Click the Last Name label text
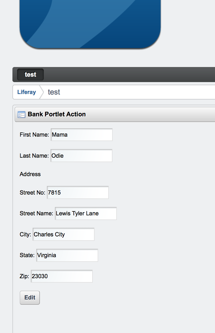This screenshot has height=333, width=215. (x=34, y=156)
